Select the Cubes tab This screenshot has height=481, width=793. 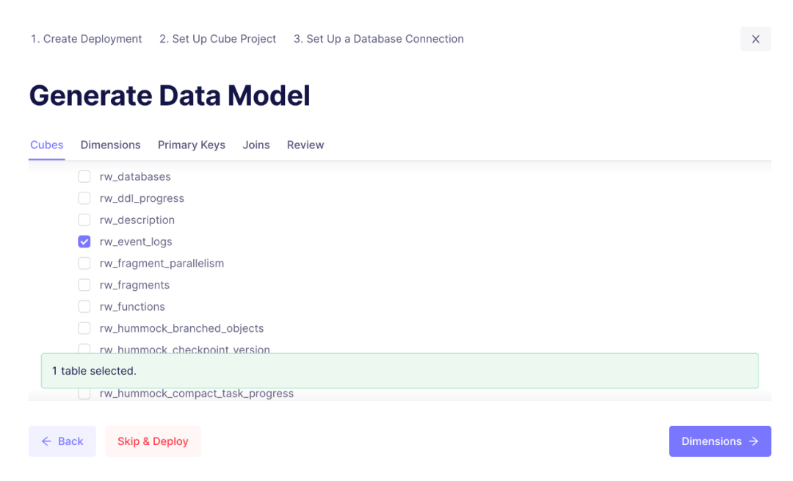pyautogui.click(x=47, y=145)
